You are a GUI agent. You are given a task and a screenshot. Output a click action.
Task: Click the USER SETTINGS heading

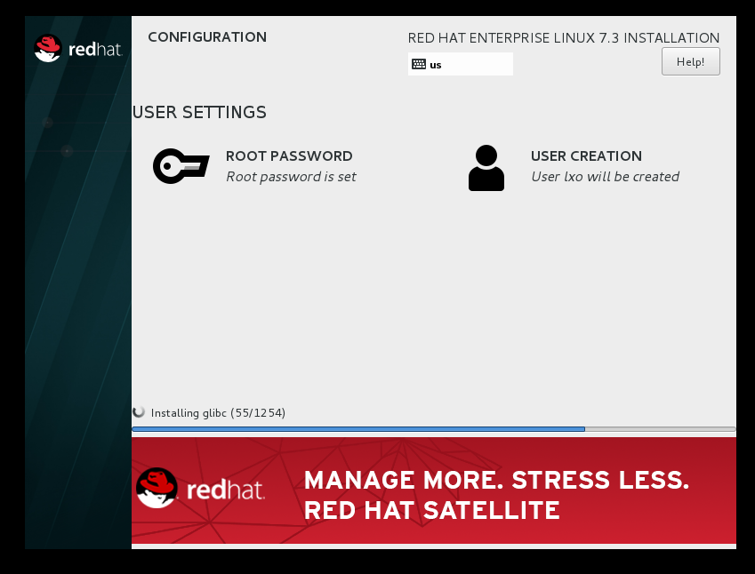199,112
